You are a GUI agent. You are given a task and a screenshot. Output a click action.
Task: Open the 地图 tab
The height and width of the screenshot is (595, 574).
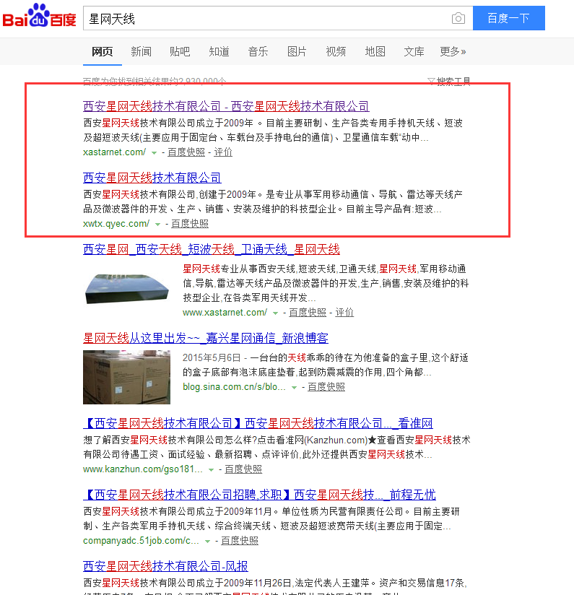point(375,52)
